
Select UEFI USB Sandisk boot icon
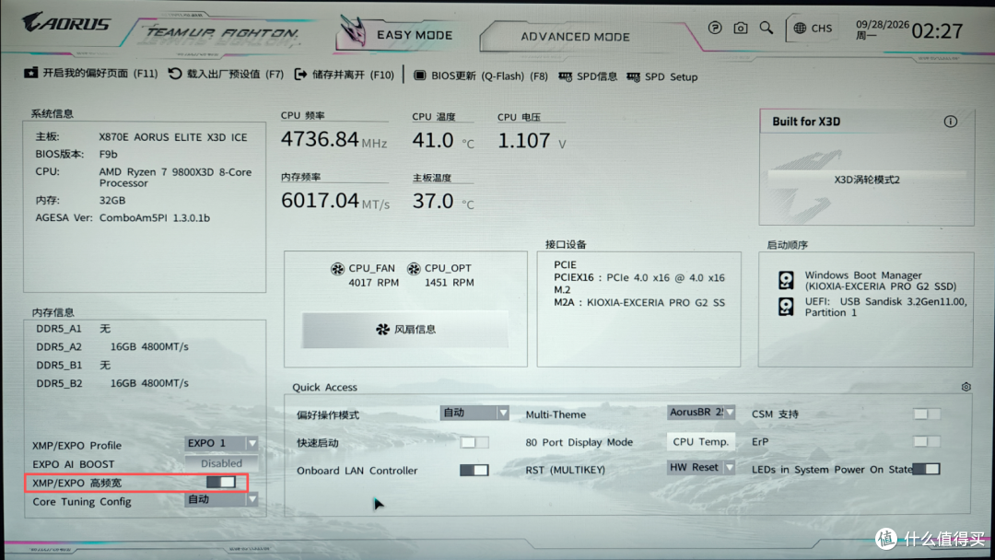tap(786, 307)
